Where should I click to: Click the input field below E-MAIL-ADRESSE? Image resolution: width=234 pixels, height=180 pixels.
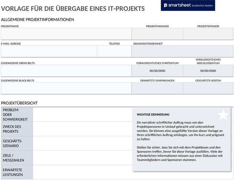point(49,51)
